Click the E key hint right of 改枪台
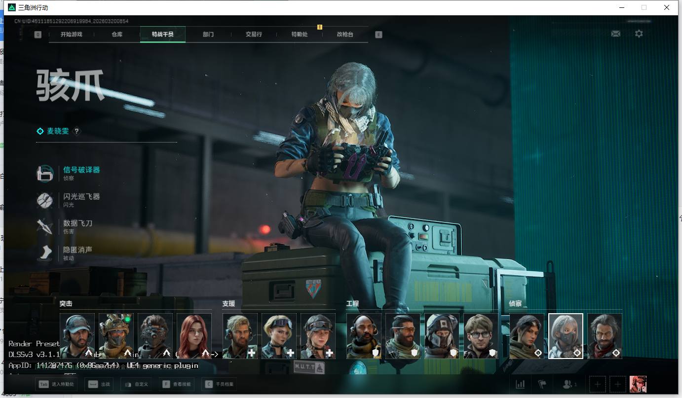Image resolution: width=682 pixels, height=398 pixels. point(379,35)
